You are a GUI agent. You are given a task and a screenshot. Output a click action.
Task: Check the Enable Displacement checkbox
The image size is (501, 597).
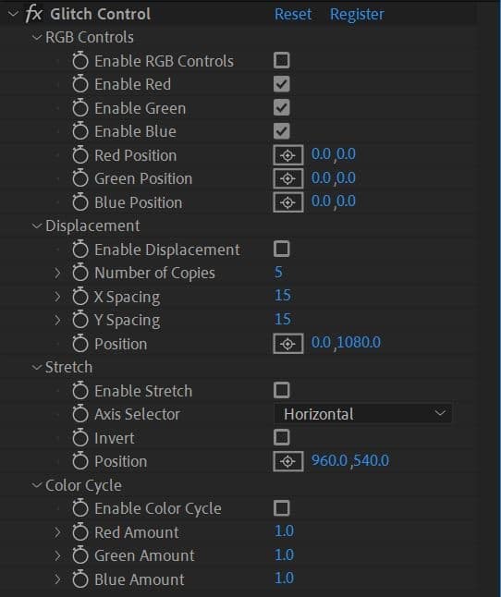[281, 249]
